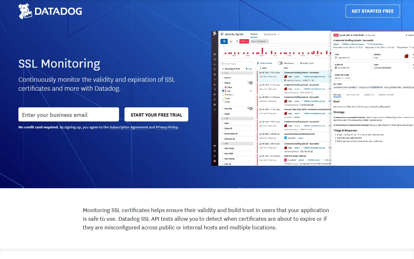
Task: Select the 1:20:19 pm Credential Stuffing Attack row
Action: (x=294, y=77)
